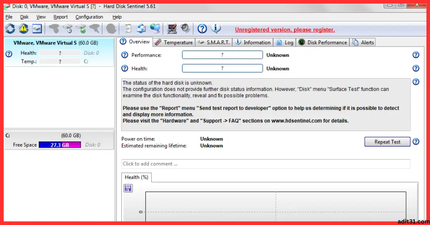The width and height of the screenshot is (430, 225).
Task: Switch to the Temperature tab
Action: 174,42
